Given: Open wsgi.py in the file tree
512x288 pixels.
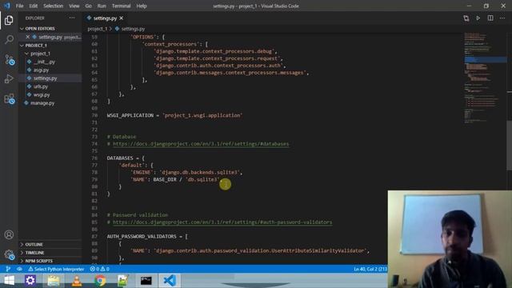Looking at the screenshot, I should [x=42, y=94].
